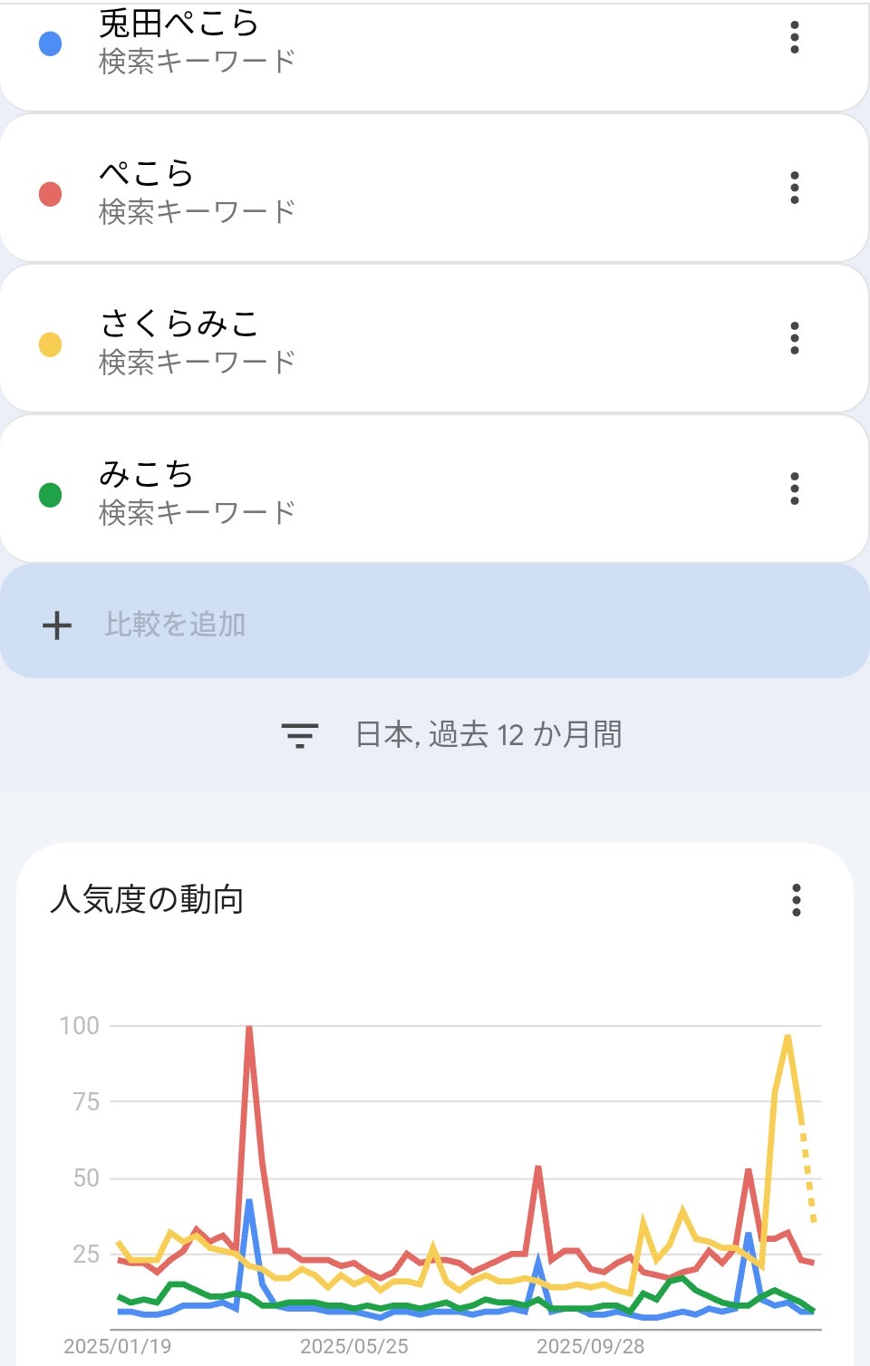This screenshot has height=1366, width=870.
Task: Click the red peak at 100 on chart
Action: 249,1029
